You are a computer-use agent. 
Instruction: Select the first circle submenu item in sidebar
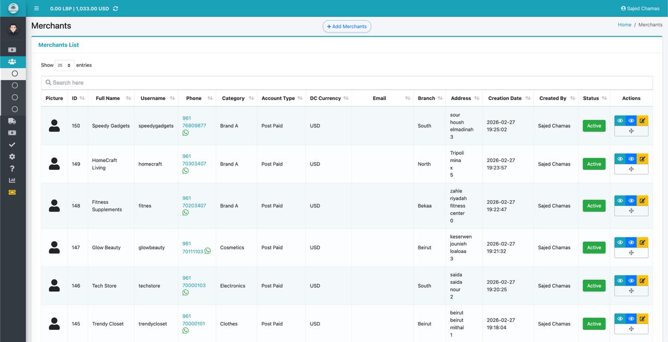[15, 74]
